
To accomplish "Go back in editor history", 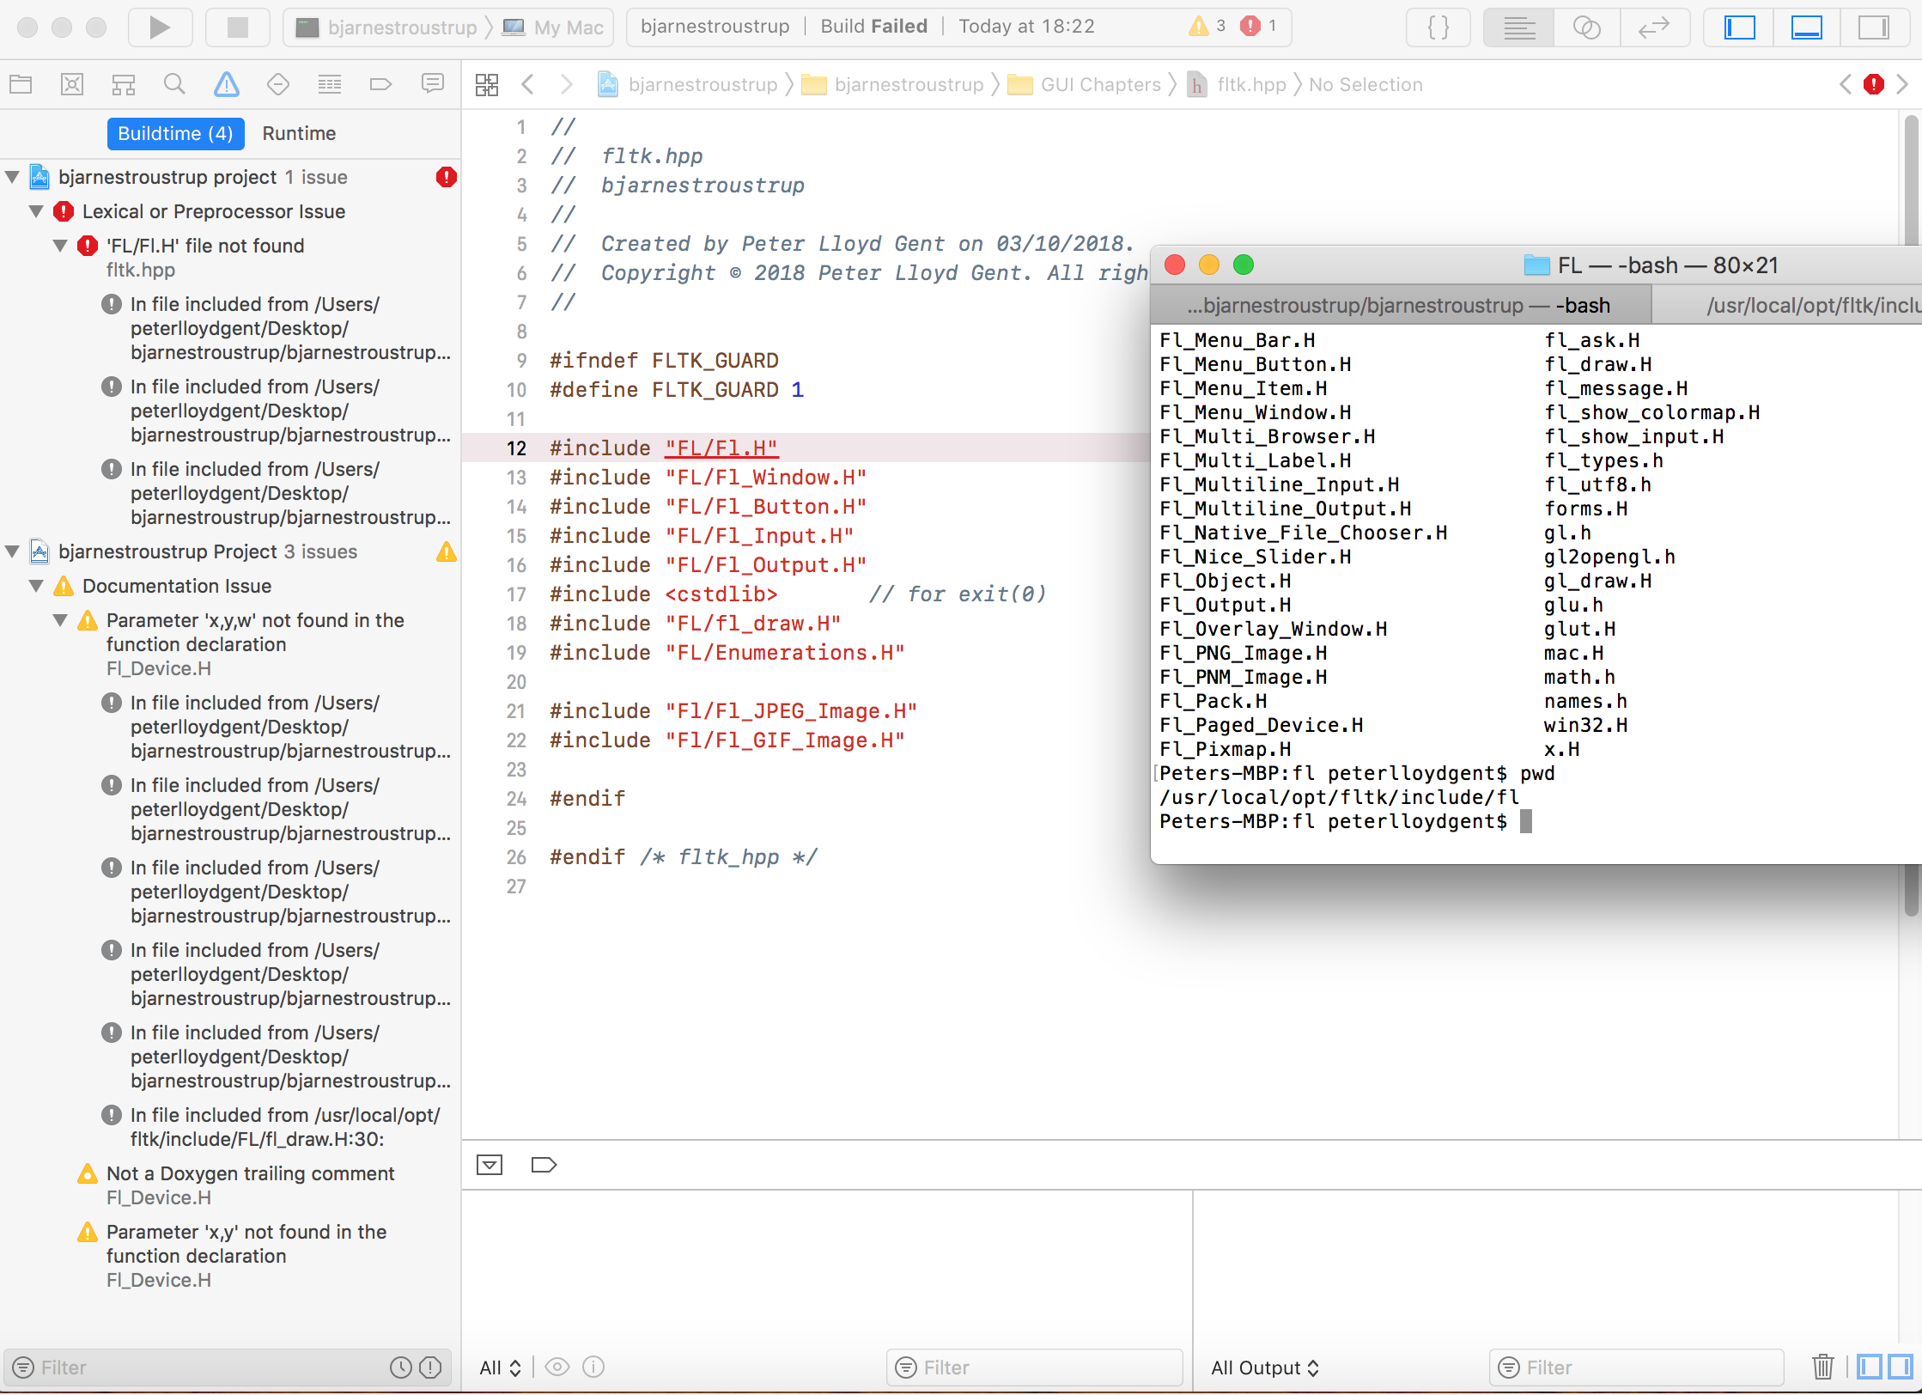I will tap(528, 84).
